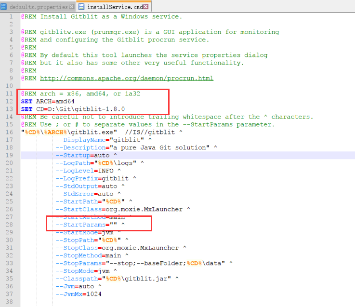Click the '--Jvm=auto' line
The image size is (355, 307).
coord(79,286)
